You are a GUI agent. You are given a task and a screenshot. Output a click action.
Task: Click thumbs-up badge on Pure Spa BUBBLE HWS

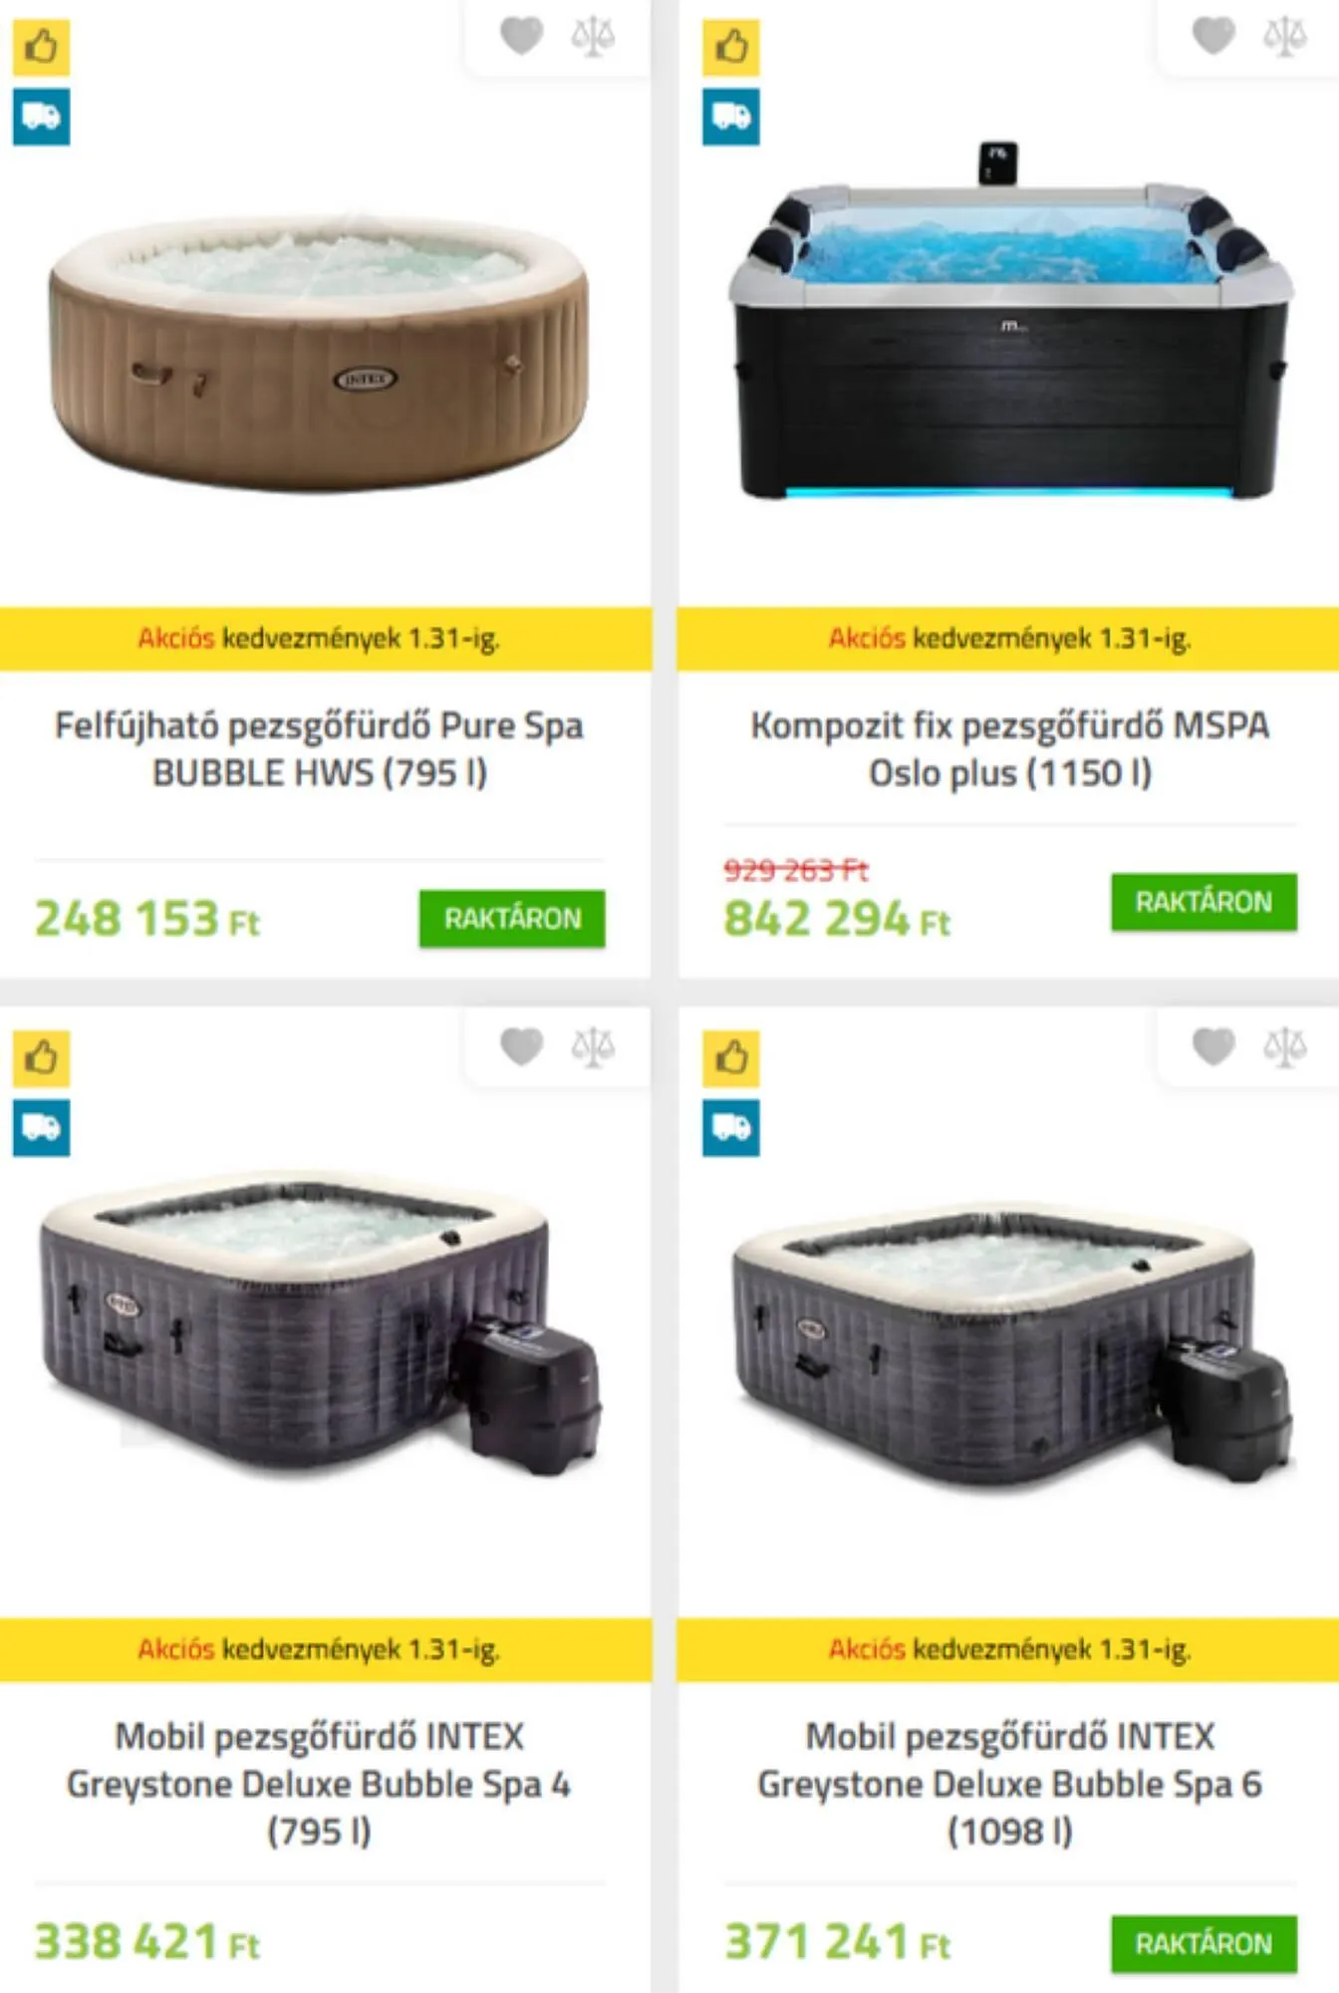pos(41,46)
